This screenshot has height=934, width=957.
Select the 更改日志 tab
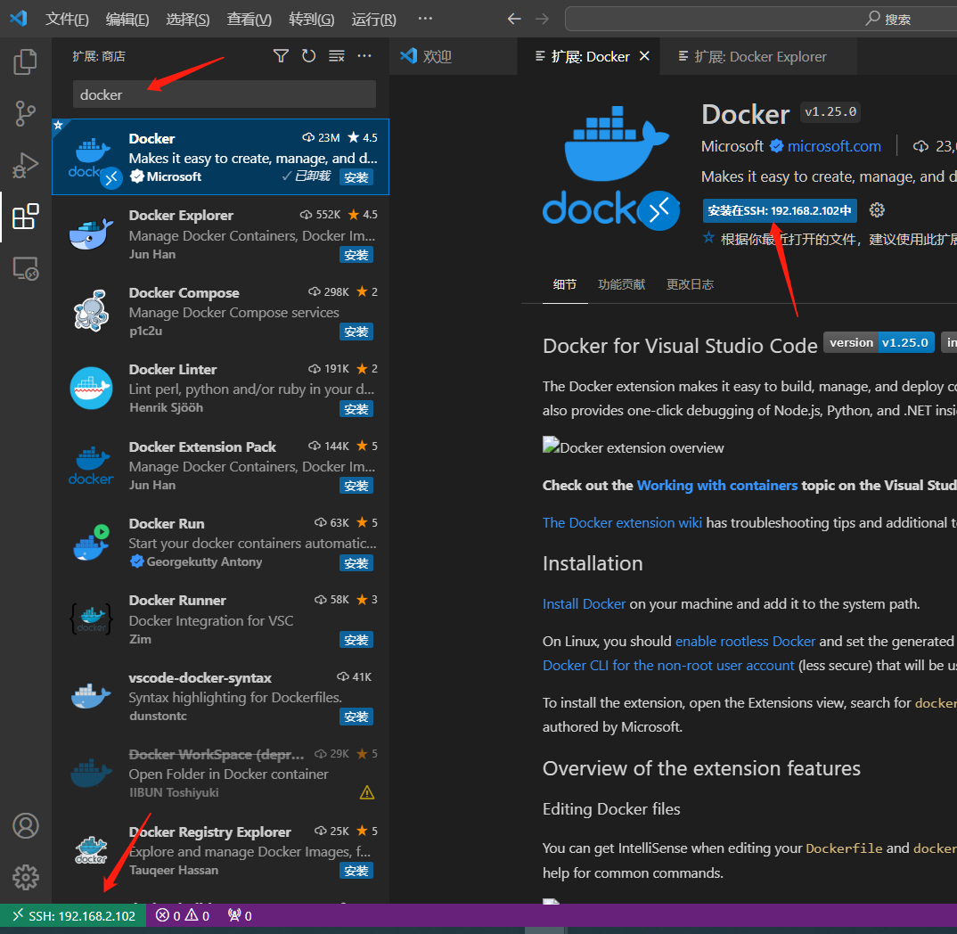[x=690, y=284]
